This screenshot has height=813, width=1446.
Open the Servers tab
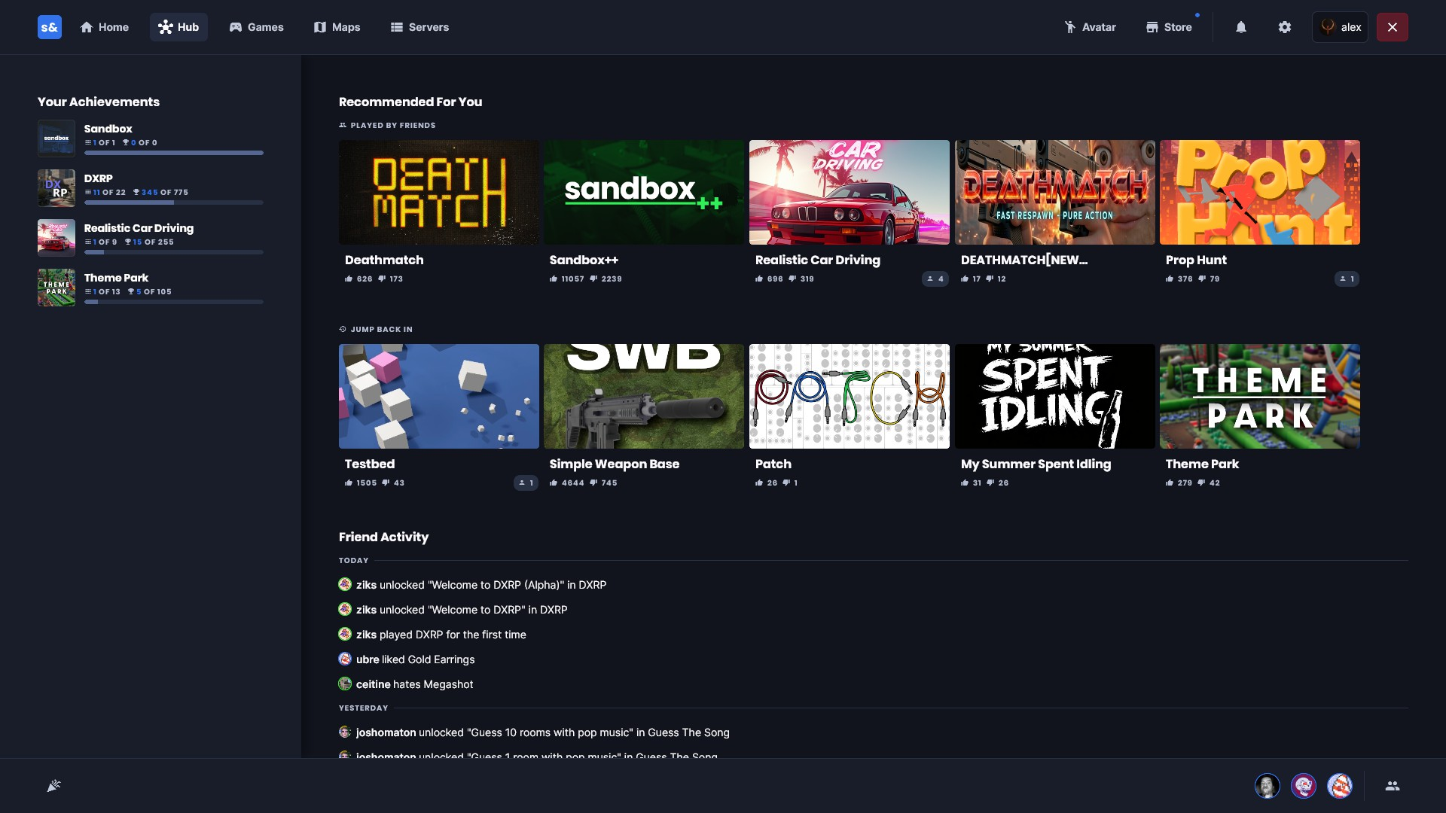tap(419, 27)
